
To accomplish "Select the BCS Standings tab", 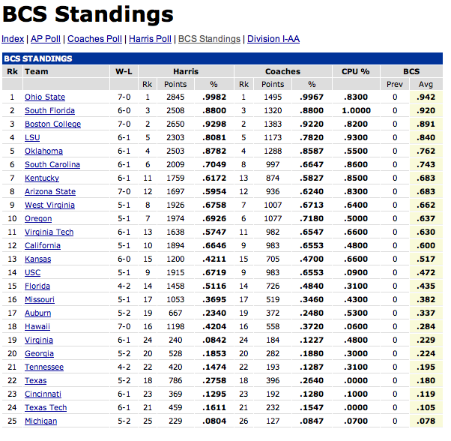I will point(209,39).
